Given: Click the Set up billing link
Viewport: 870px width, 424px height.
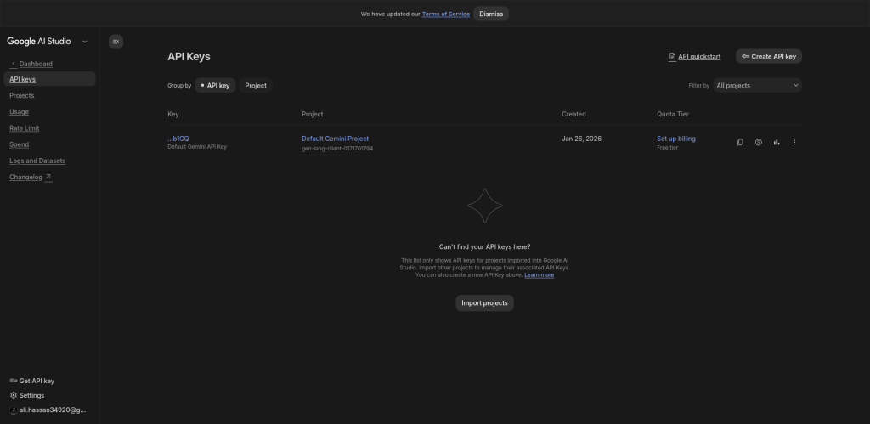Looking at the screenshot, I should [675, 139].
